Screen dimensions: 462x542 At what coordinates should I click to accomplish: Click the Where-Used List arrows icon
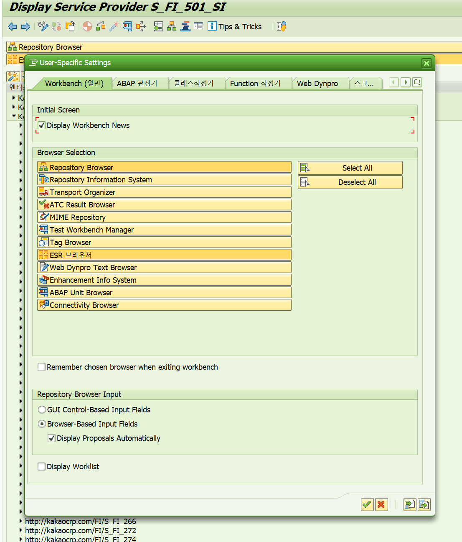click(141, 27)
